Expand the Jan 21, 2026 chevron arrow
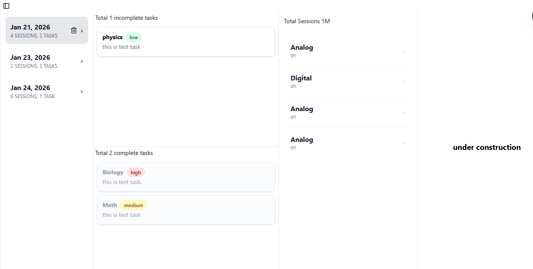 pos(82,31)
